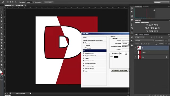Open lasso tool preset picker arrow

(x=5, y=2)
